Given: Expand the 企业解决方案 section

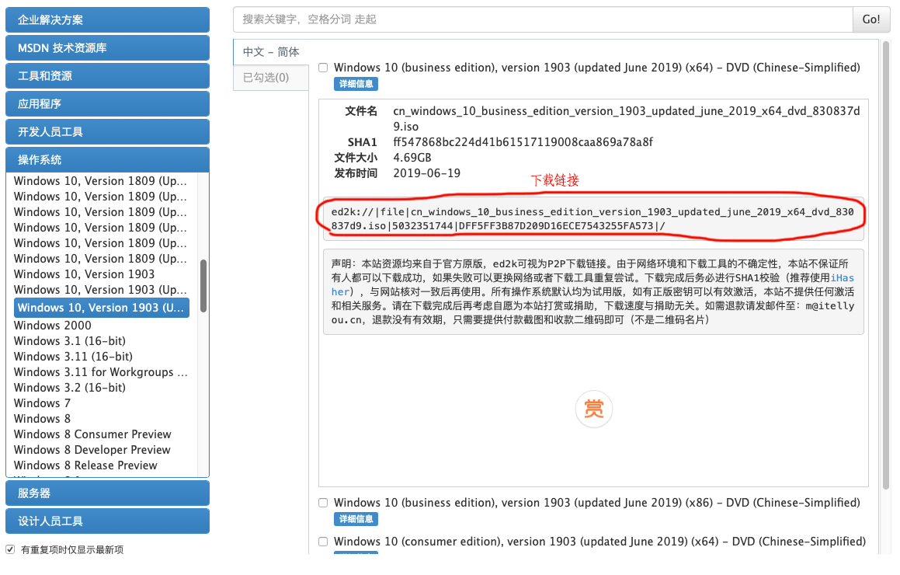Looking at the screenshot, I should [107, 20].
